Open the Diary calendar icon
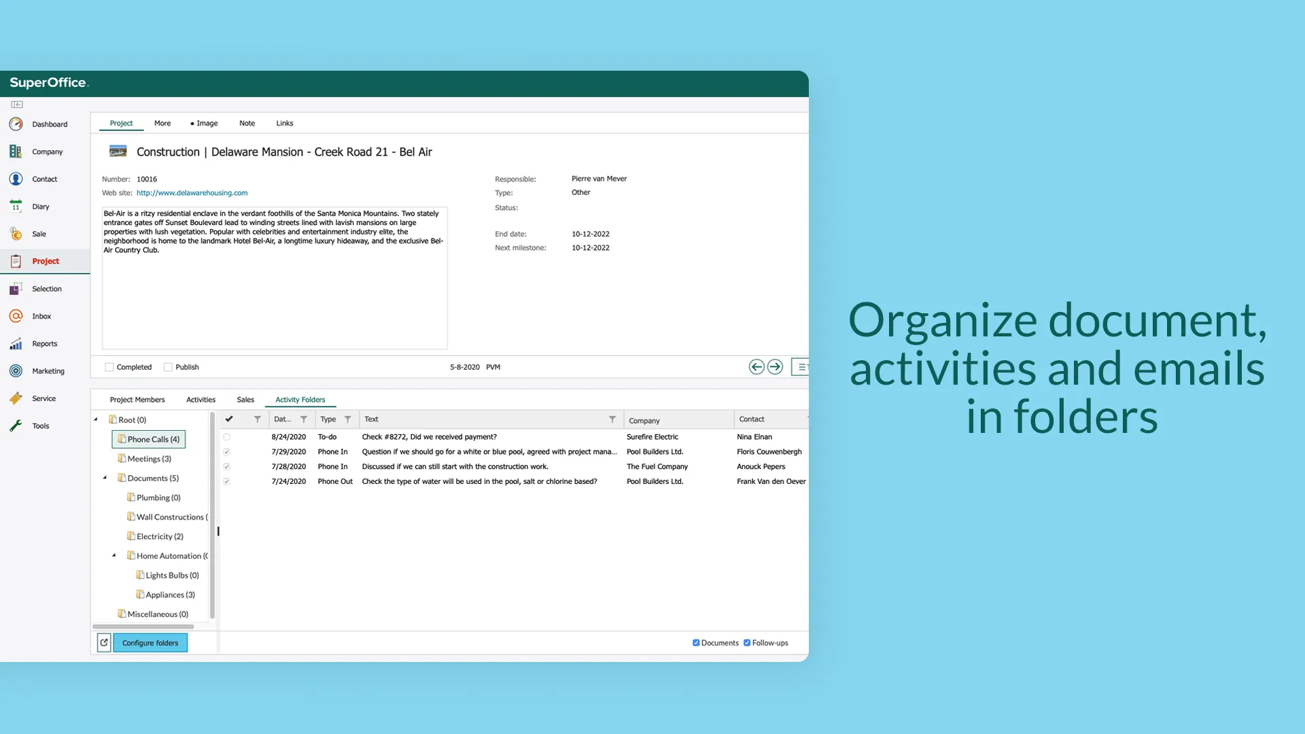 (x=16, y=206)
